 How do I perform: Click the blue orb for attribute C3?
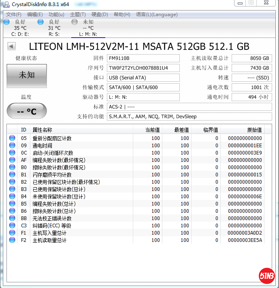pyautogui.click(x=12, y=226)
